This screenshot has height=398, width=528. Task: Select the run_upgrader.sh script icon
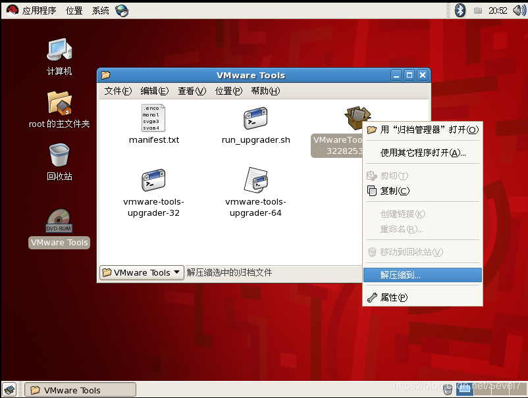coord(255,118)
